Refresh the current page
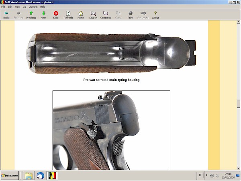241x181 pixels. pyautogui.click(x=68, y=15)
